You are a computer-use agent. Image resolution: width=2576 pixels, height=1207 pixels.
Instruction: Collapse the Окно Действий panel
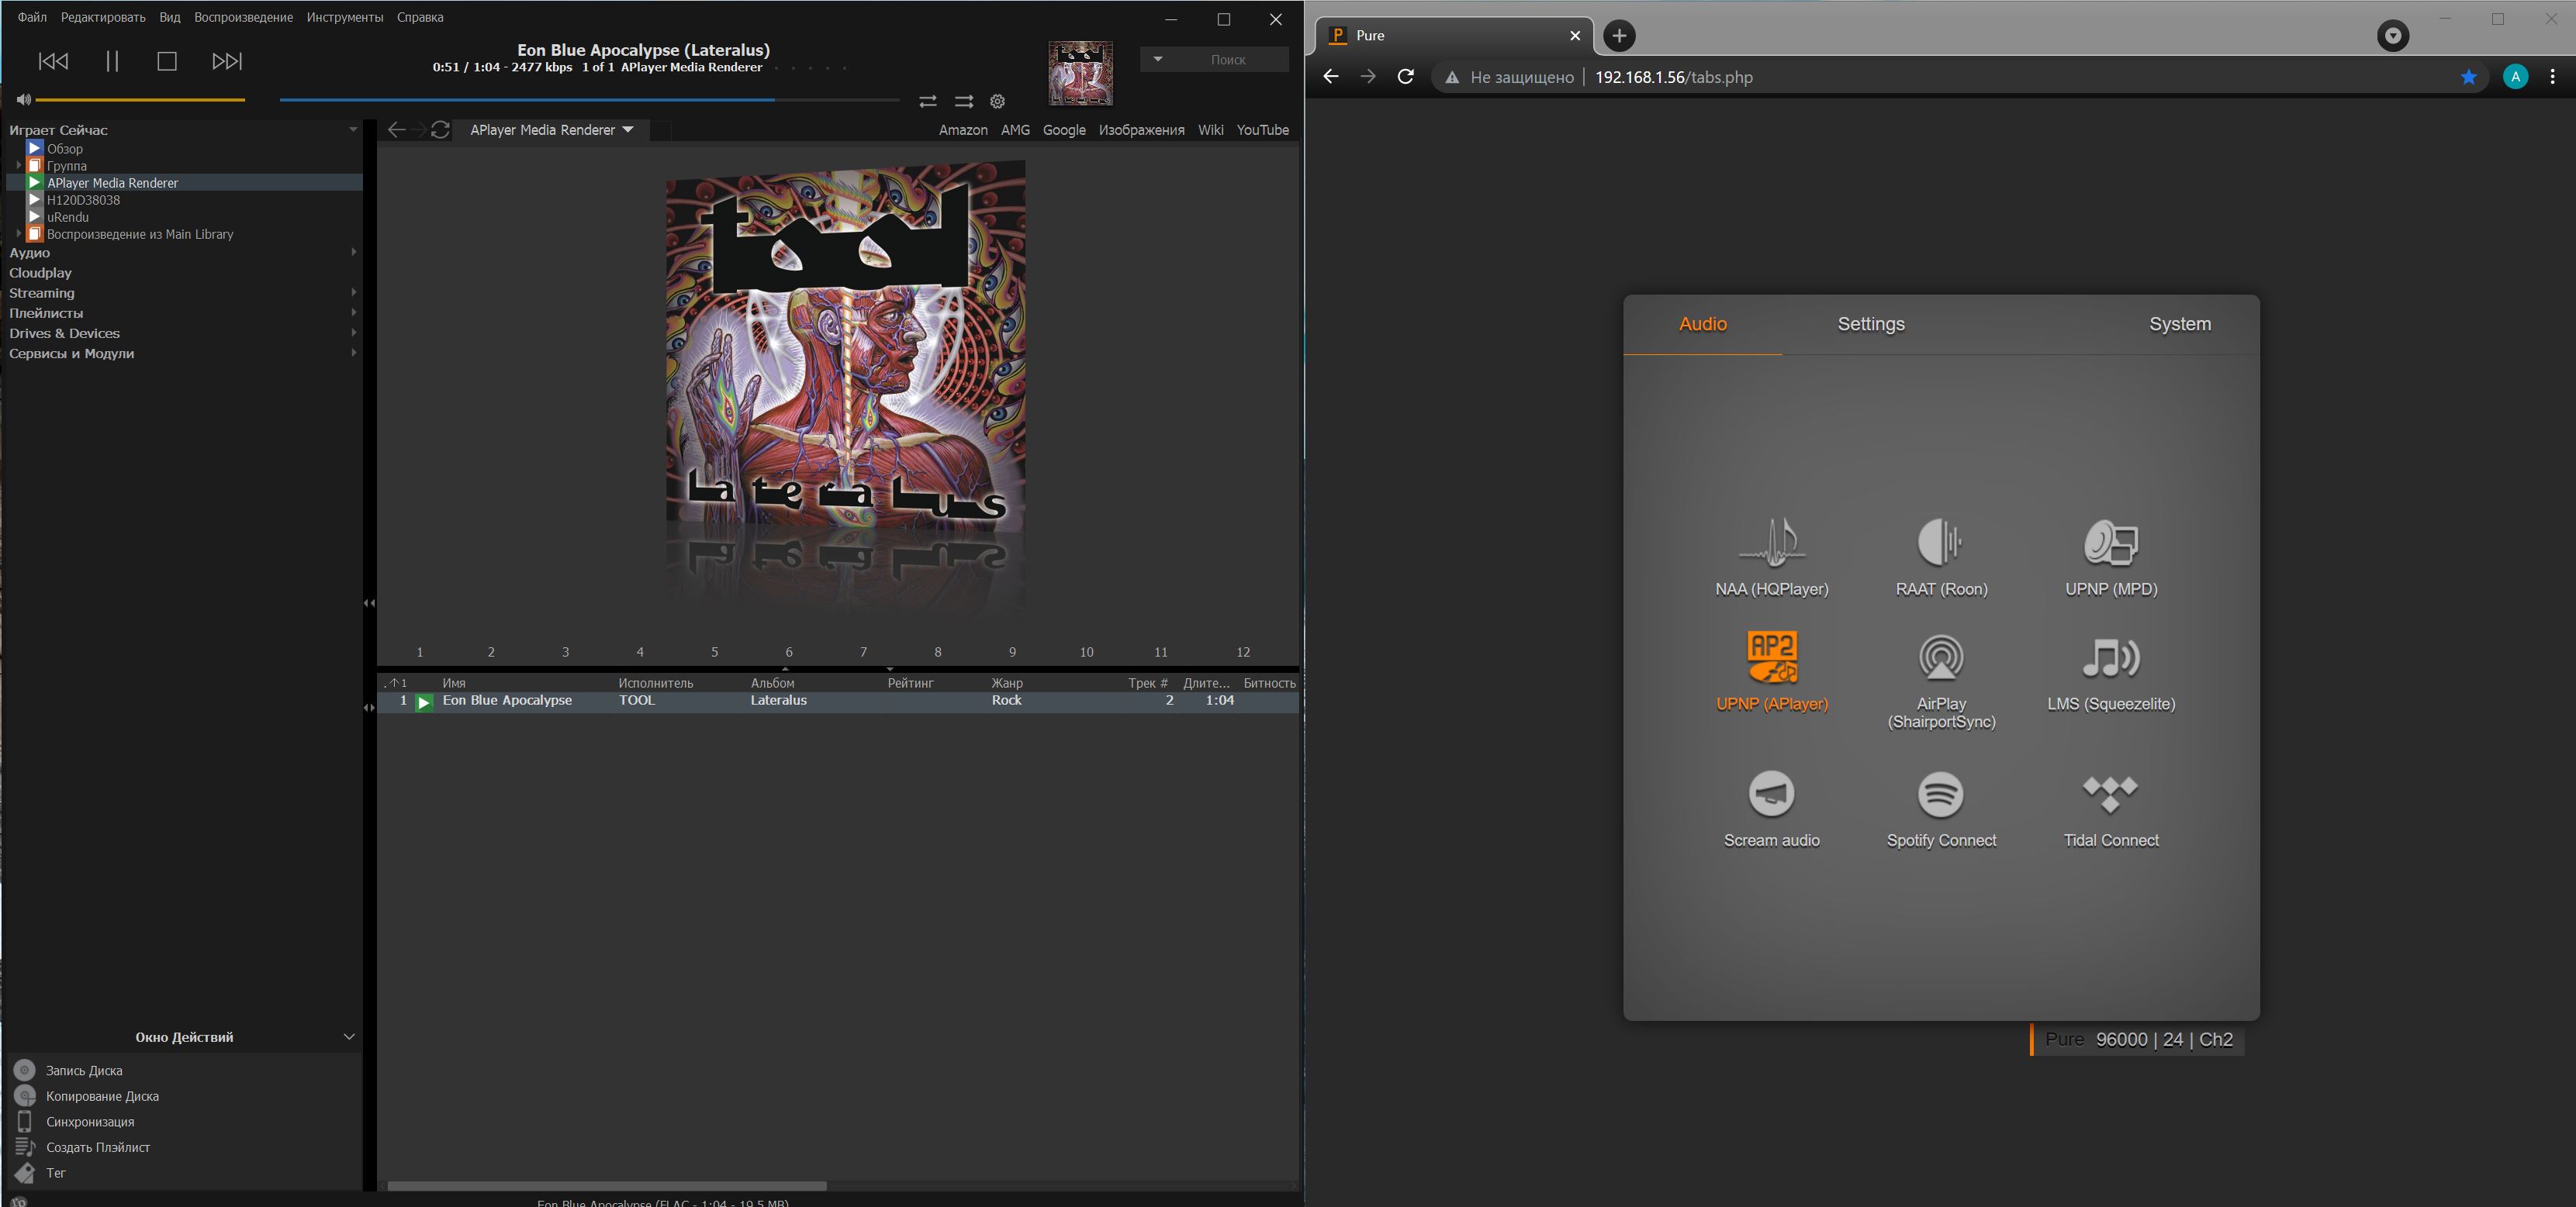pyautogui.click(x=349, y=1036)
